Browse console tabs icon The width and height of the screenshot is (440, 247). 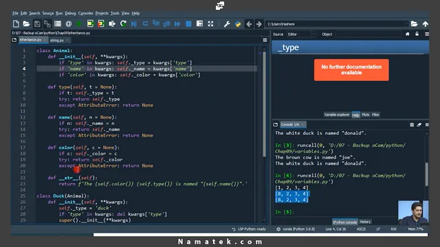tap(275, 125)
